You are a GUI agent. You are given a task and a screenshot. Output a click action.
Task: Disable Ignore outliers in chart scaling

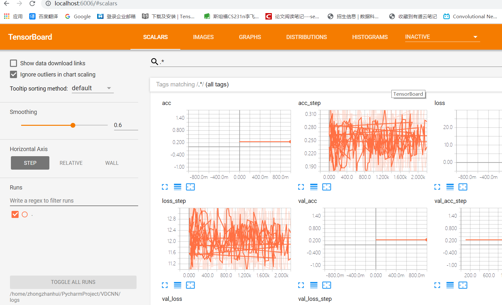click(x=13, y=74)
